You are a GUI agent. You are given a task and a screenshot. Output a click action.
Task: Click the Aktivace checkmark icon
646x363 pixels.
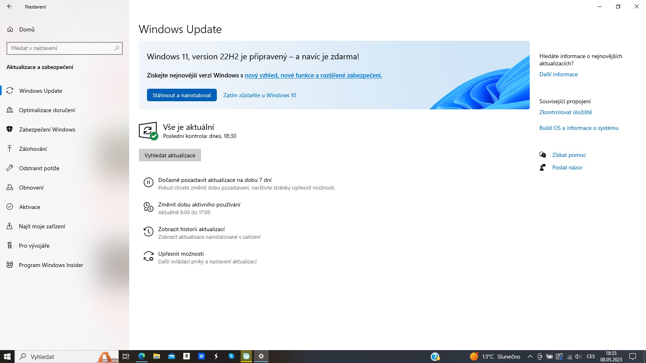[x=10, y=207]
